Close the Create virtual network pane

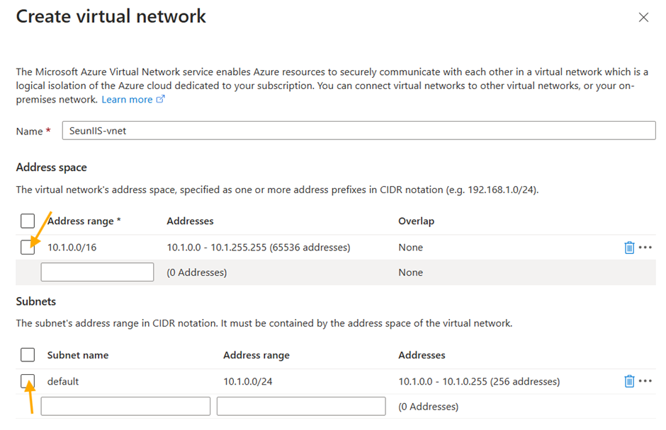coord(643,18)
